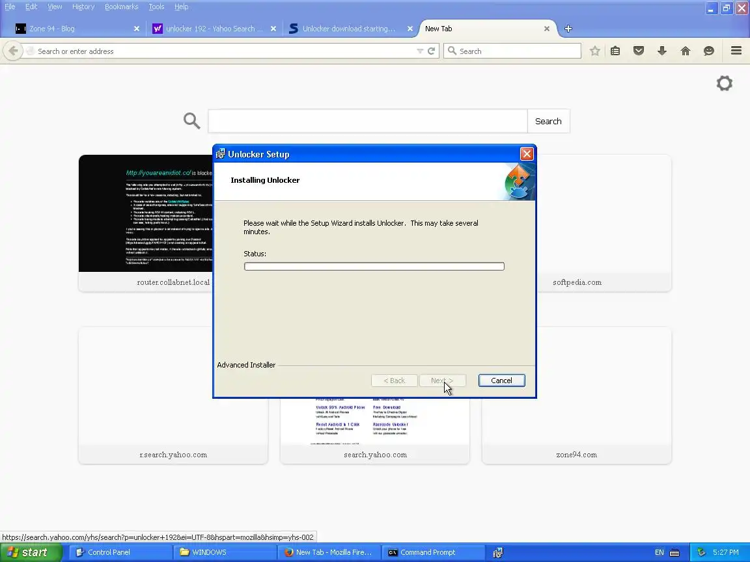Select New Tab - Mozilla Firefox taskbar button
The width and height of the screenshot is (750, 562).
(329, 552)
